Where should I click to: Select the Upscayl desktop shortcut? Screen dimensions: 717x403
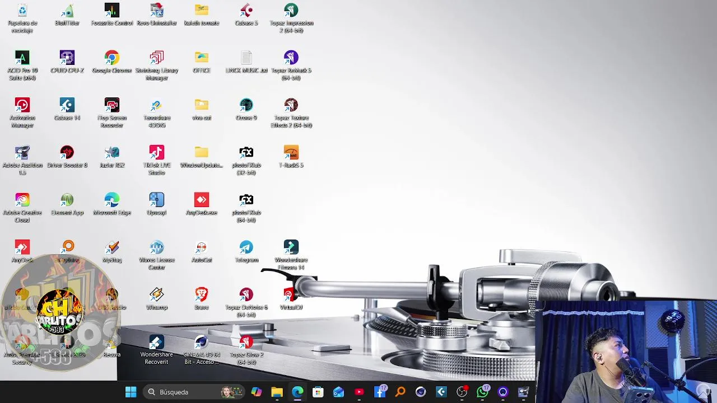[x=157, y=205]
